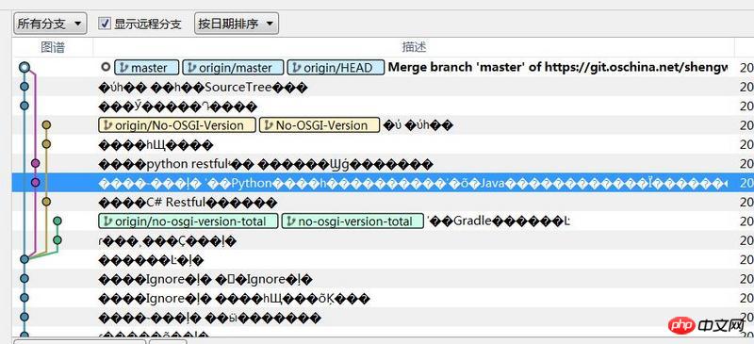The height and width of the screenshot is (344, 754).
Task: Click the 描述 column header
Action: point(414,47)
